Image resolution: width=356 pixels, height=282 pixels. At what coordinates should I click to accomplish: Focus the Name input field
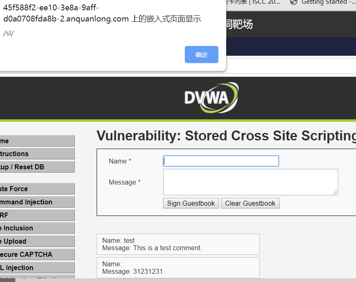point(221,161)
